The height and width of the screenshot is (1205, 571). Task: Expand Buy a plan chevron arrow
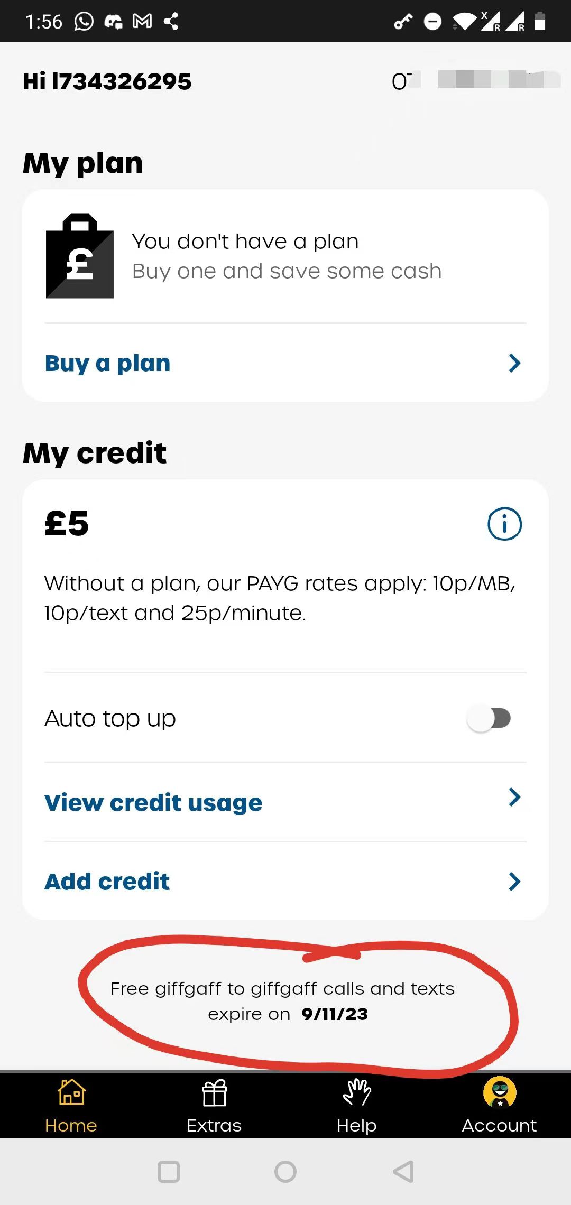pyautogui.click(x=514, y=363)
